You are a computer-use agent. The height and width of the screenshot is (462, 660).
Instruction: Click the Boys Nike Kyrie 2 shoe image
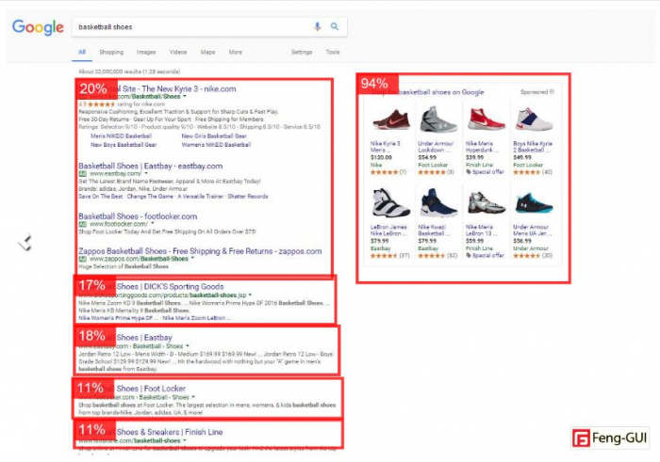click(x=534, y=119)
